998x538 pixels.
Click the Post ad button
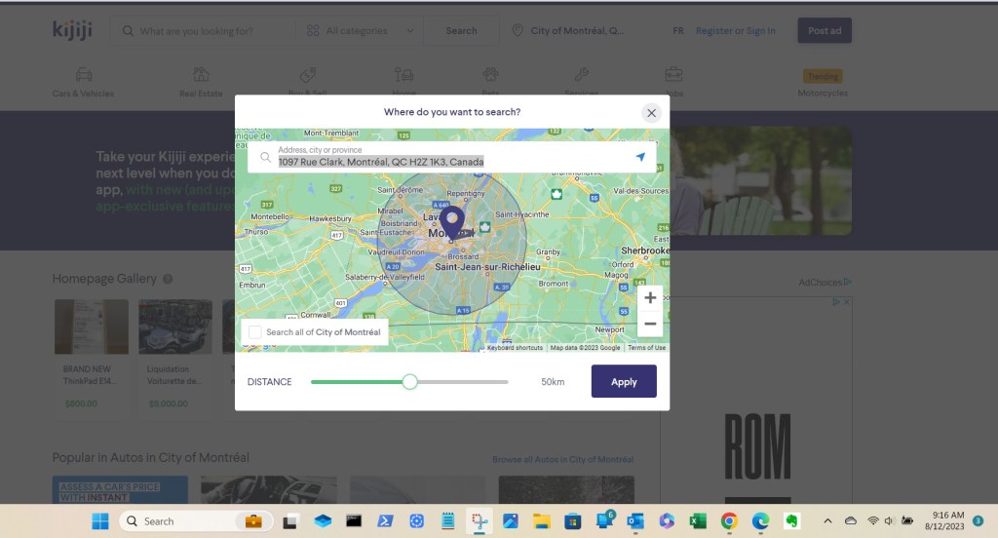[824, 31]
